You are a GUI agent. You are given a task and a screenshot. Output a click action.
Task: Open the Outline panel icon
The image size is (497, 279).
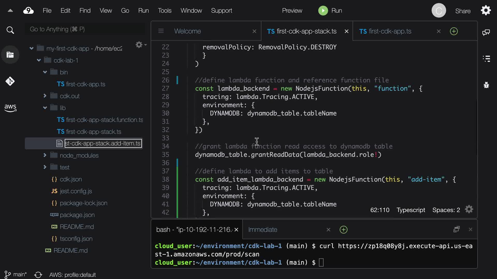point(486,59)
